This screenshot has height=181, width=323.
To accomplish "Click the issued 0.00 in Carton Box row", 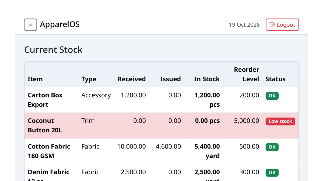I will pyautogui.click(x=175, y=95).
